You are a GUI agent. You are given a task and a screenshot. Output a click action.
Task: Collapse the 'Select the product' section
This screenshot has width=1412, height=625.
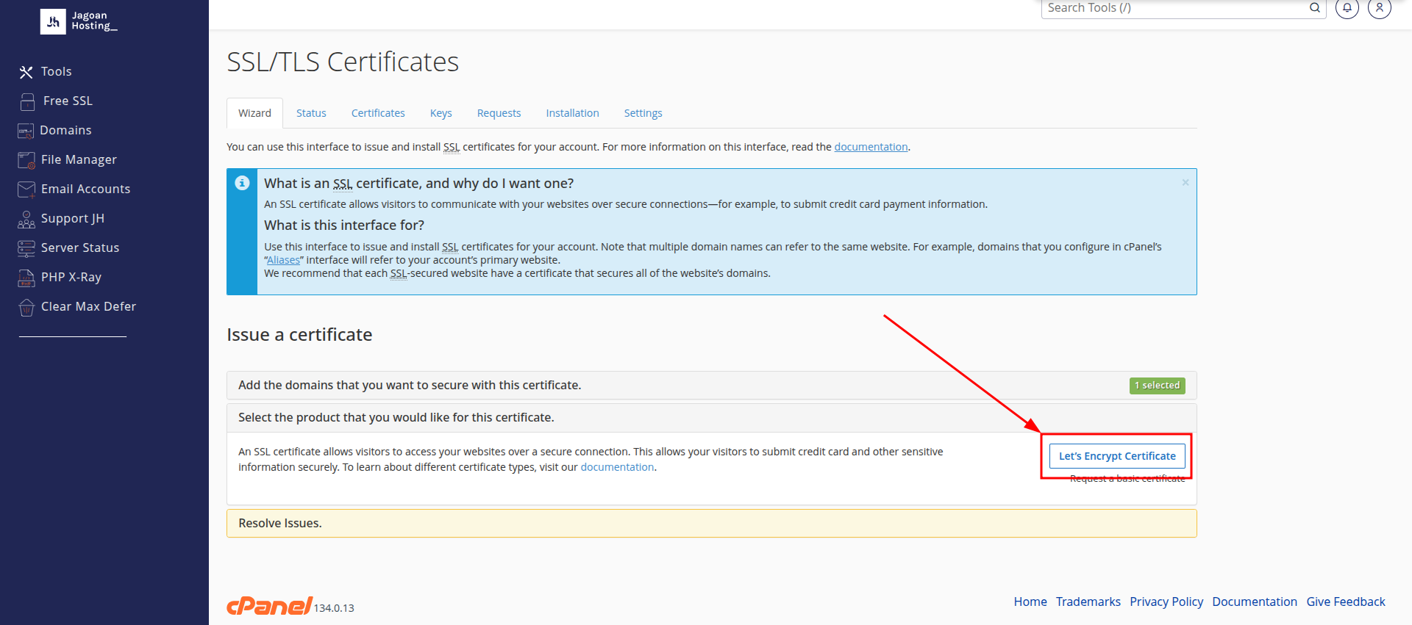click(x=396, y=418)
